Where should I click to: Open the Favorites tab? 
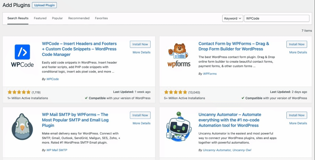[101, 18]
